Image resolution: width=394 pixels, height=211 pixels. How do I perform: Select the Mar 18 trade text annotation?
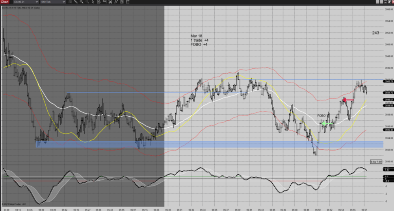point(199,40)
